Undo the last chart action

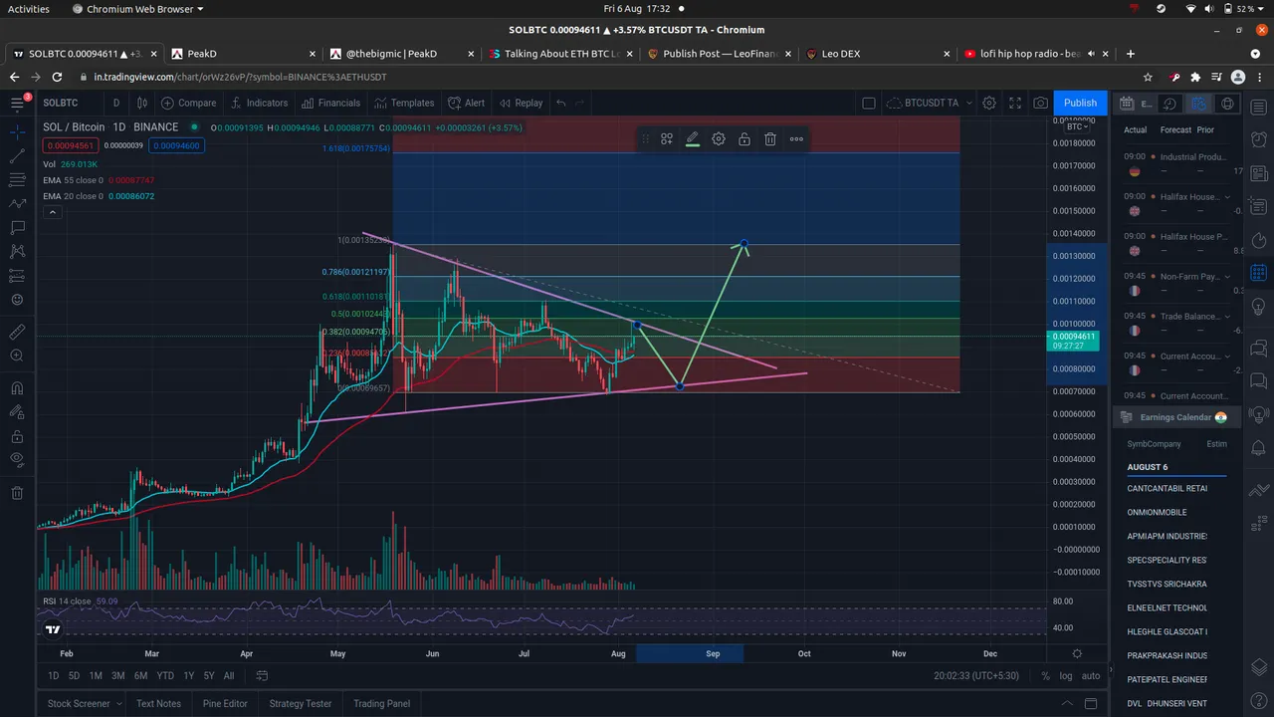click(x=561, y=103)
